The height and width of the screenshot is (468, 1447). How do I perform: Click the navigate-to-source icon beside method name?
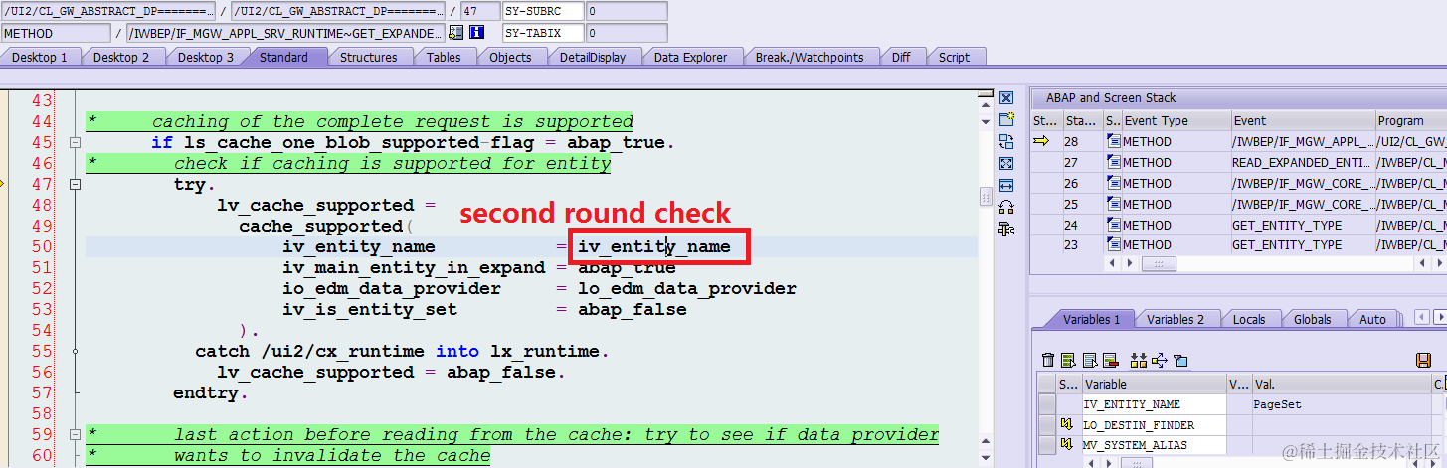pyautogui.click(x=455, y=33)
